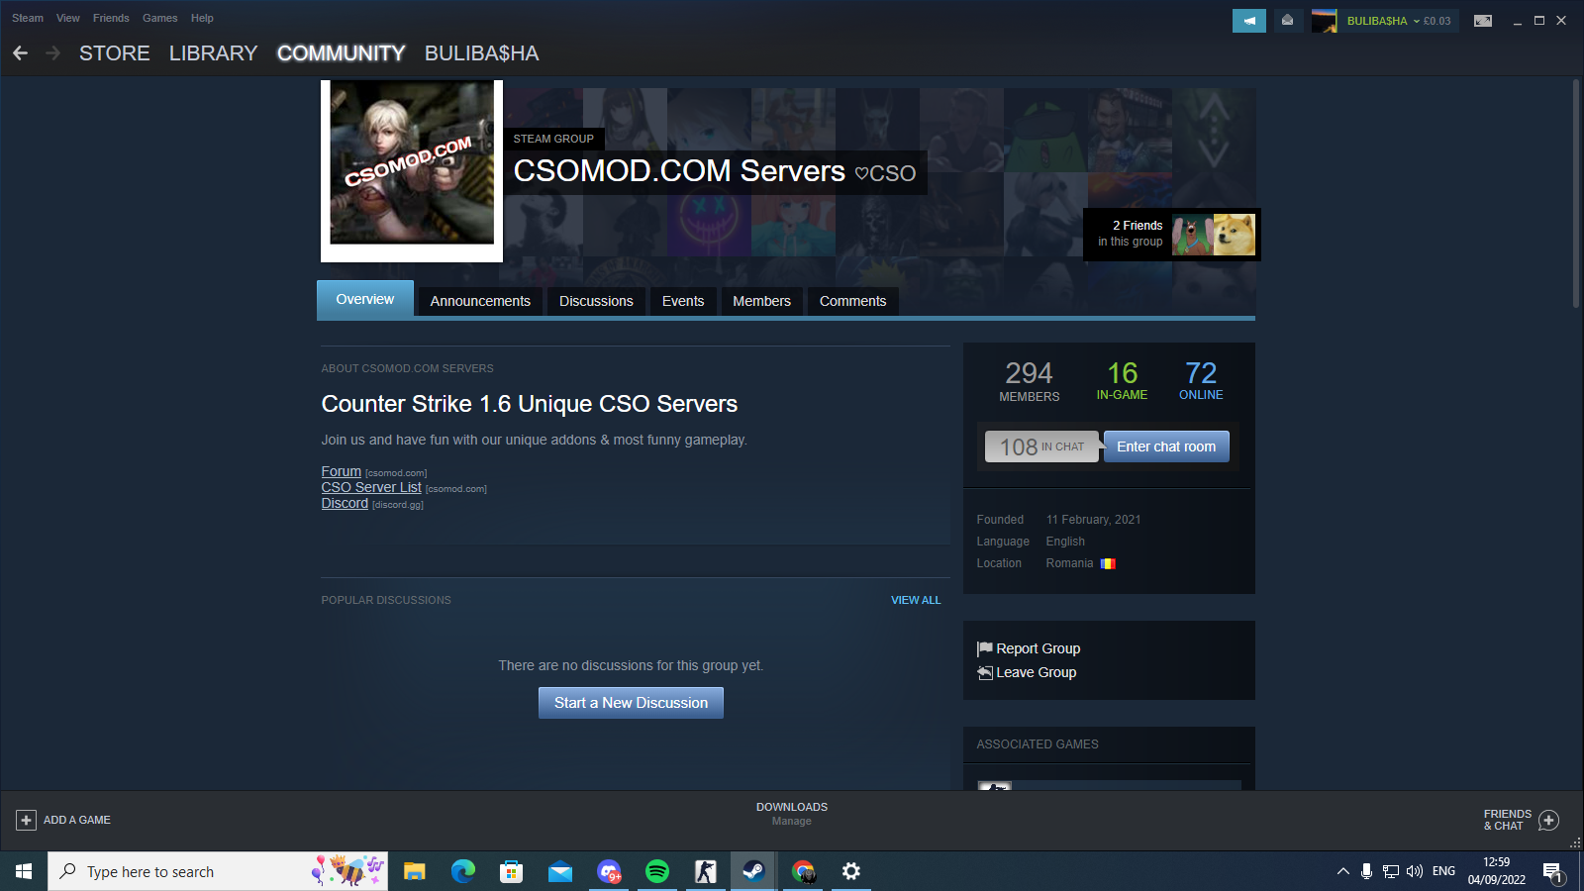Switch to the Announcements tab
Screen dimensions: 1584x891
point(480,301)
